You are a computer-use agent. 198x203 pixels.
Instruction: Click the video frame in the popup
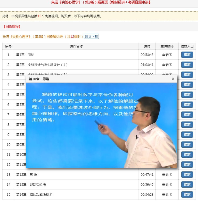pos(101,125)
